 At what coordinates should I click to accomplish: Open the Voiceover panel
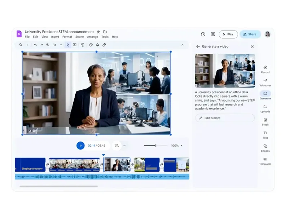coord(265,82)
